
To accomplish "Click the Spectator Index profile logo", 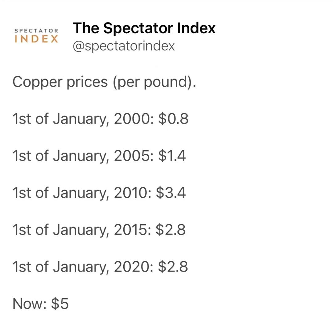I will pyautogui.click(x=36, y=36).
